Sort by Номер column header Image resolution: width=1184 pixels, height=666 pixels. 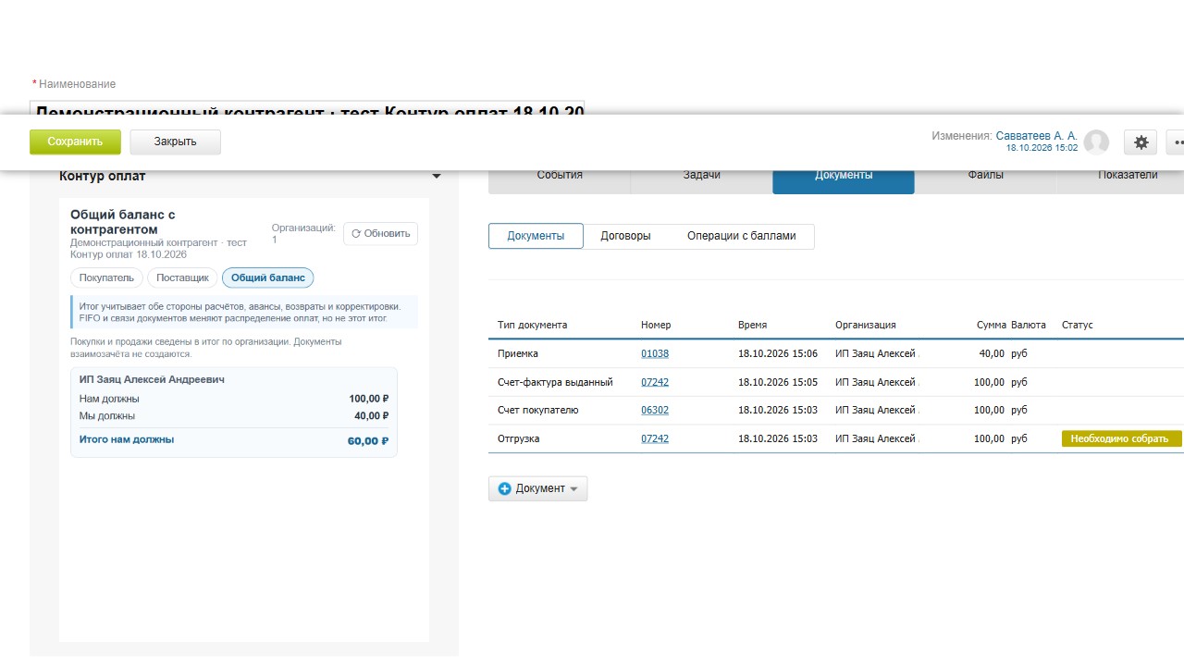tap(656, 326)
